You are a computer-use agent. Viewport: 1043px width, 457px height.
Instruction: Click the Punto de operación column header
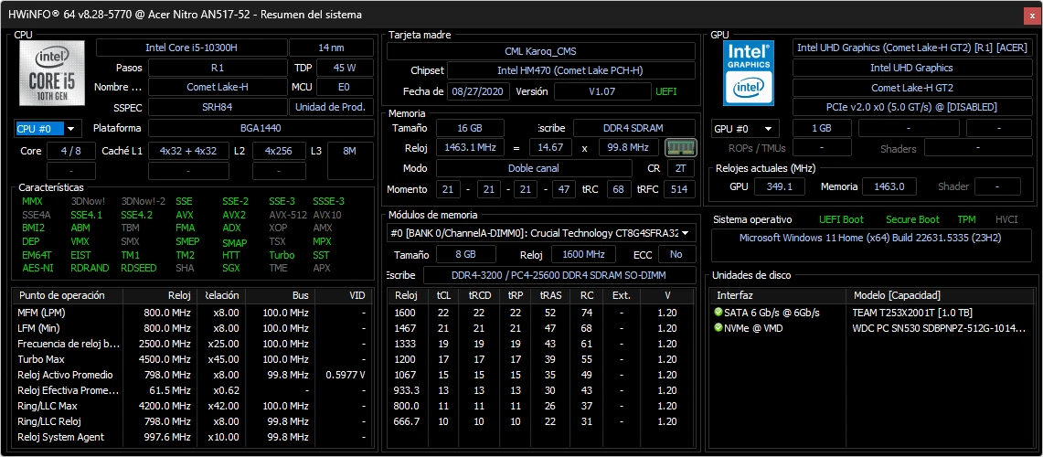coord(67,295)
